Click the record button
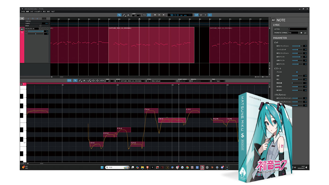Viewport: 329px width, 185px height. (x=164, y=15)
